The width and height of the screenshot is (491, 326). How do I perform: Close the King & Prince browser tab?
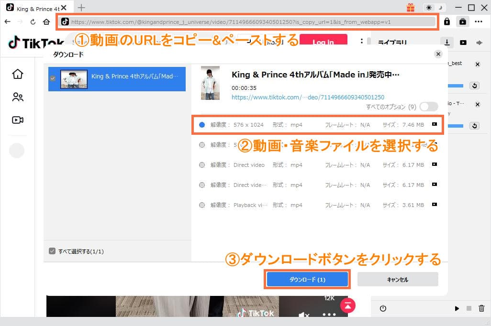[x=64, y=8]
